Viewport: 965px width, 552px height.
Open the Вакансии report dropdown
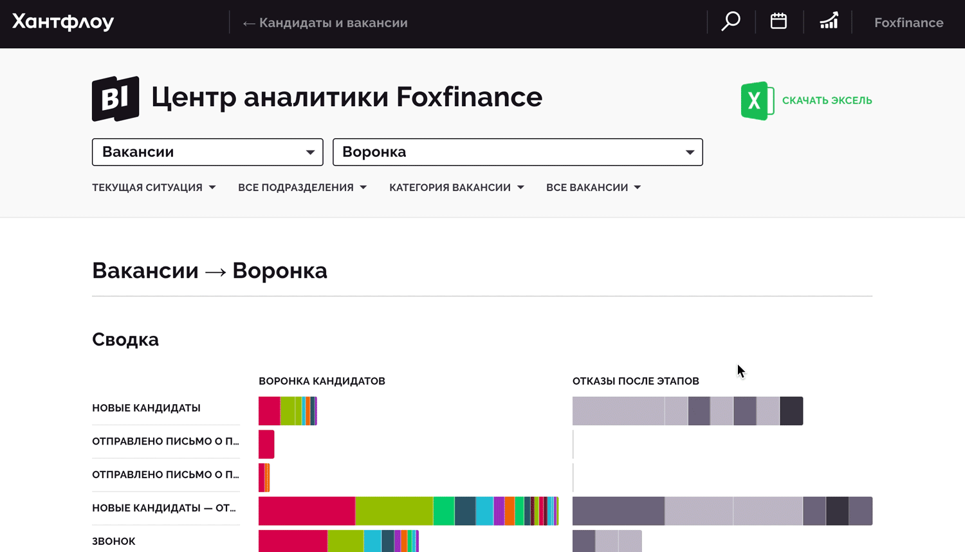tap(207, 152)
